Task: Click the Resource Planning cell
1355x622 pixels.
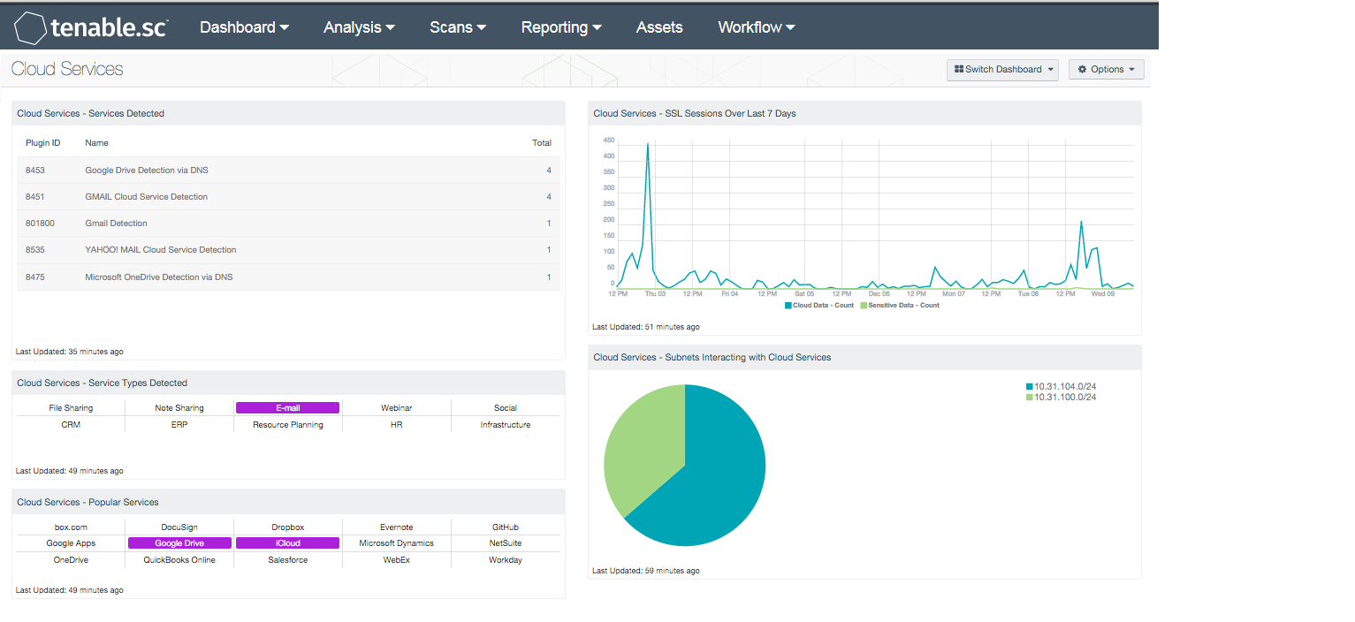Action: pos(287,424)
